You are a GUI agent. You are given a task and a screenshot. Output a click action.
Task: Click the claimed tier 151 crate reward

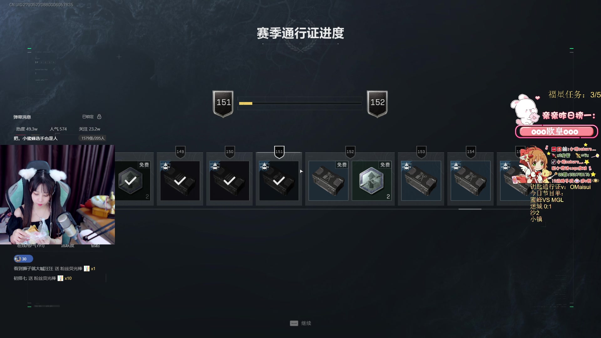pyautogui.click(x=279, y=181)
